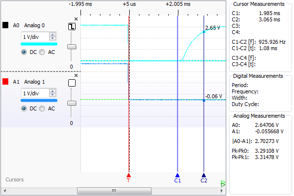Click the +5 us time axis label
The height and width of the screenshot is (196, 294).
point(129,4)
